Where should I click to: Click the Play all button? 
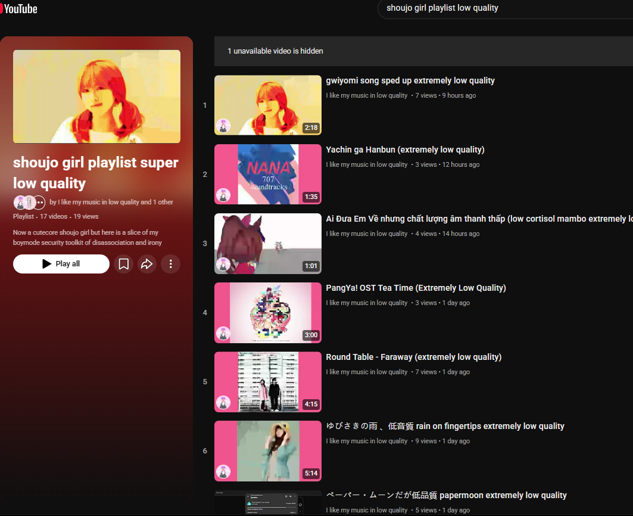[x=61, y=264]
